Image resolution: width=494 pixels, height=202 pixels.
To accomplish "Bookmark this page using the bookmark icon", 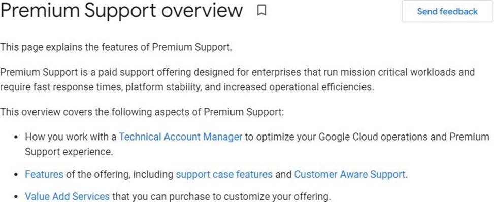I will [261, 10].
